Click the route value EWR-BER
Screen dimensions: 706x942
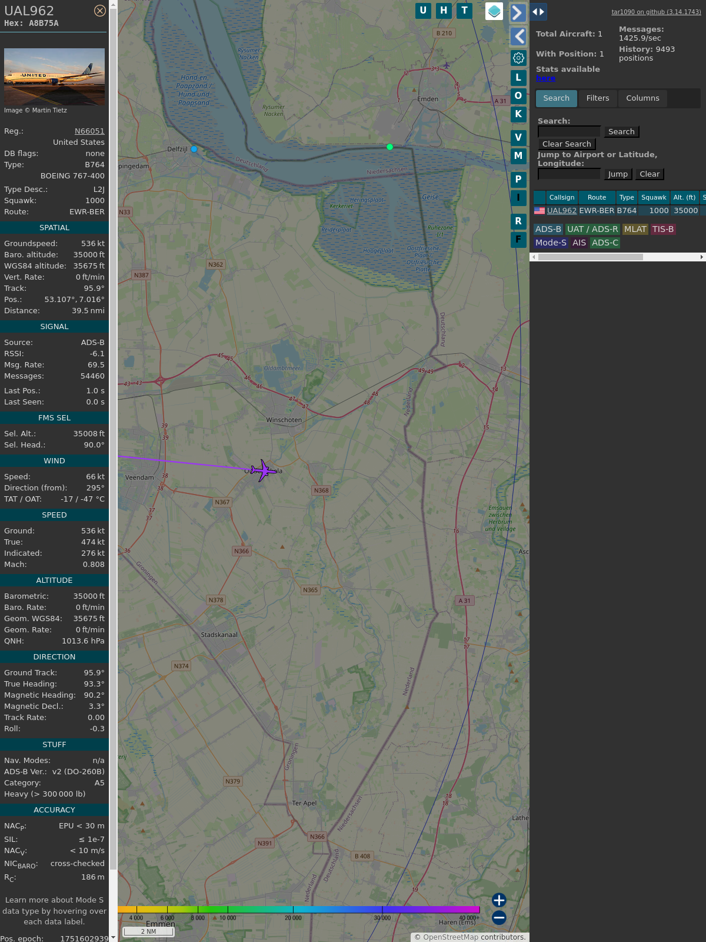(x=87, y=212)
